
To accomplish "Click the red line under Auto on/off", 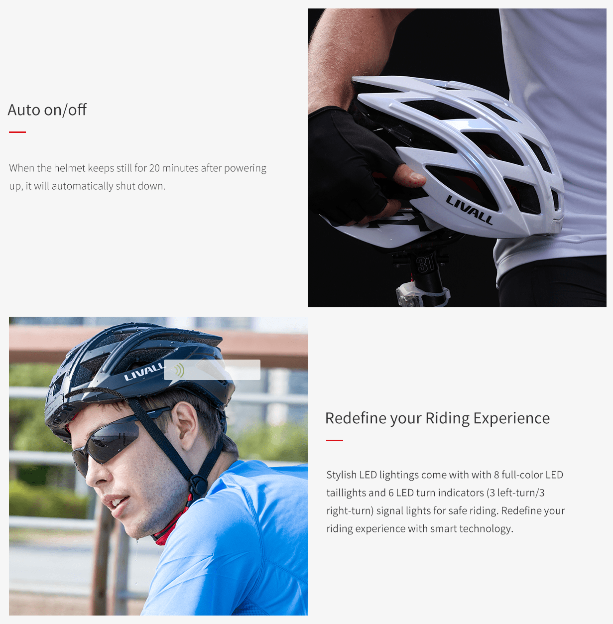I will 17,132.
